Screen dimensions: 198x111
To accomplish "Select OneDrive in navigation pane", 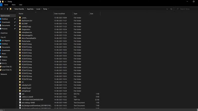I will pos(4,33).
